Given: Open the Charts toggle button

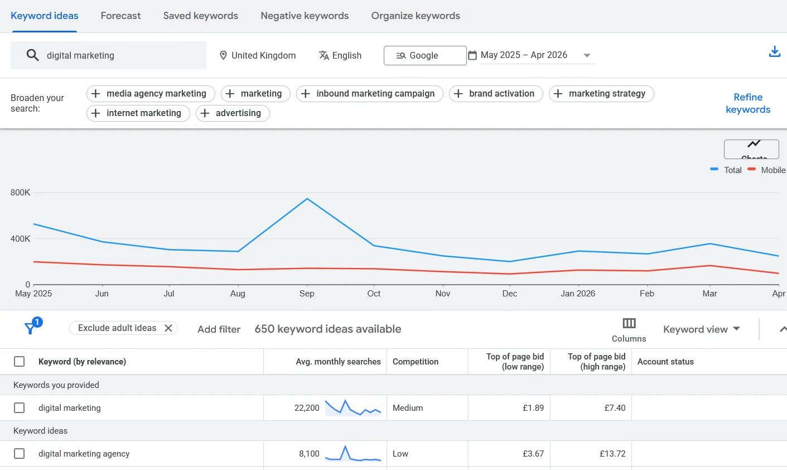Looking at the screenshot, I should 751,150.
